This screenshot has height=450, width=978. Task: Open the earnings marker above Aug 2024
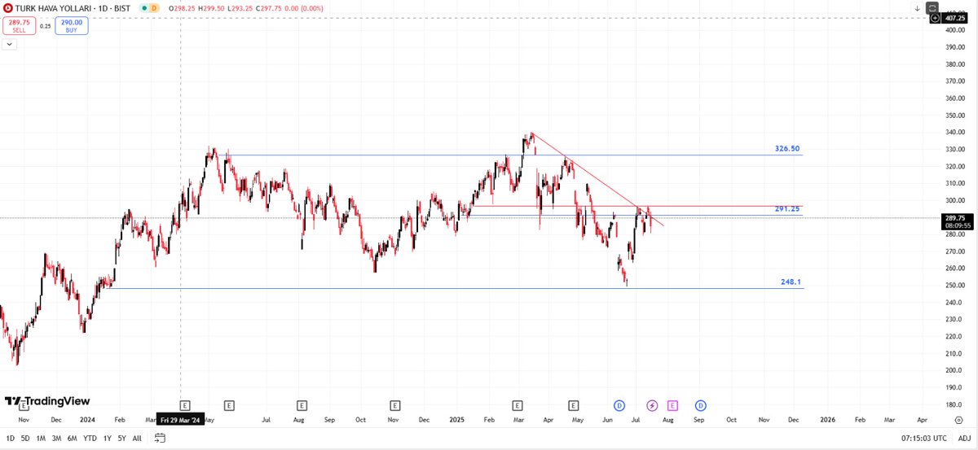(302, 404)
